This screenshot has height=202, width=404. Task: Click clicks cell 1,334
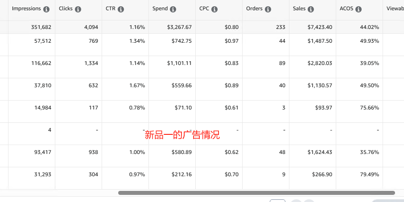pyautogui.click(x=91, y=63)
